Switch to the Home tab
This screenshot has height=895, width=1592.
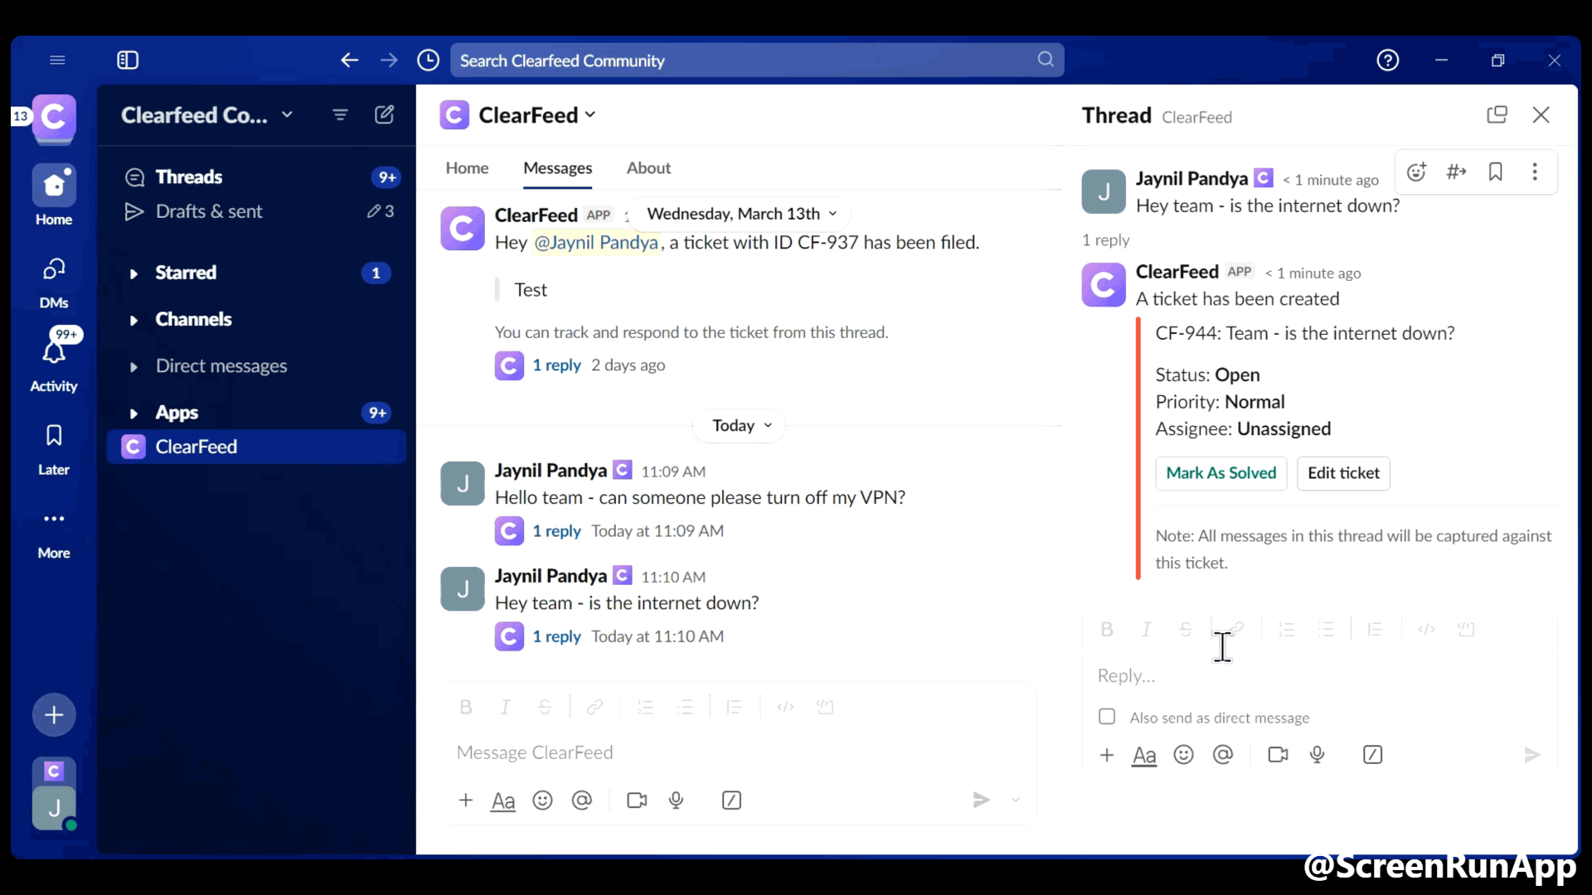pos(467,168)
